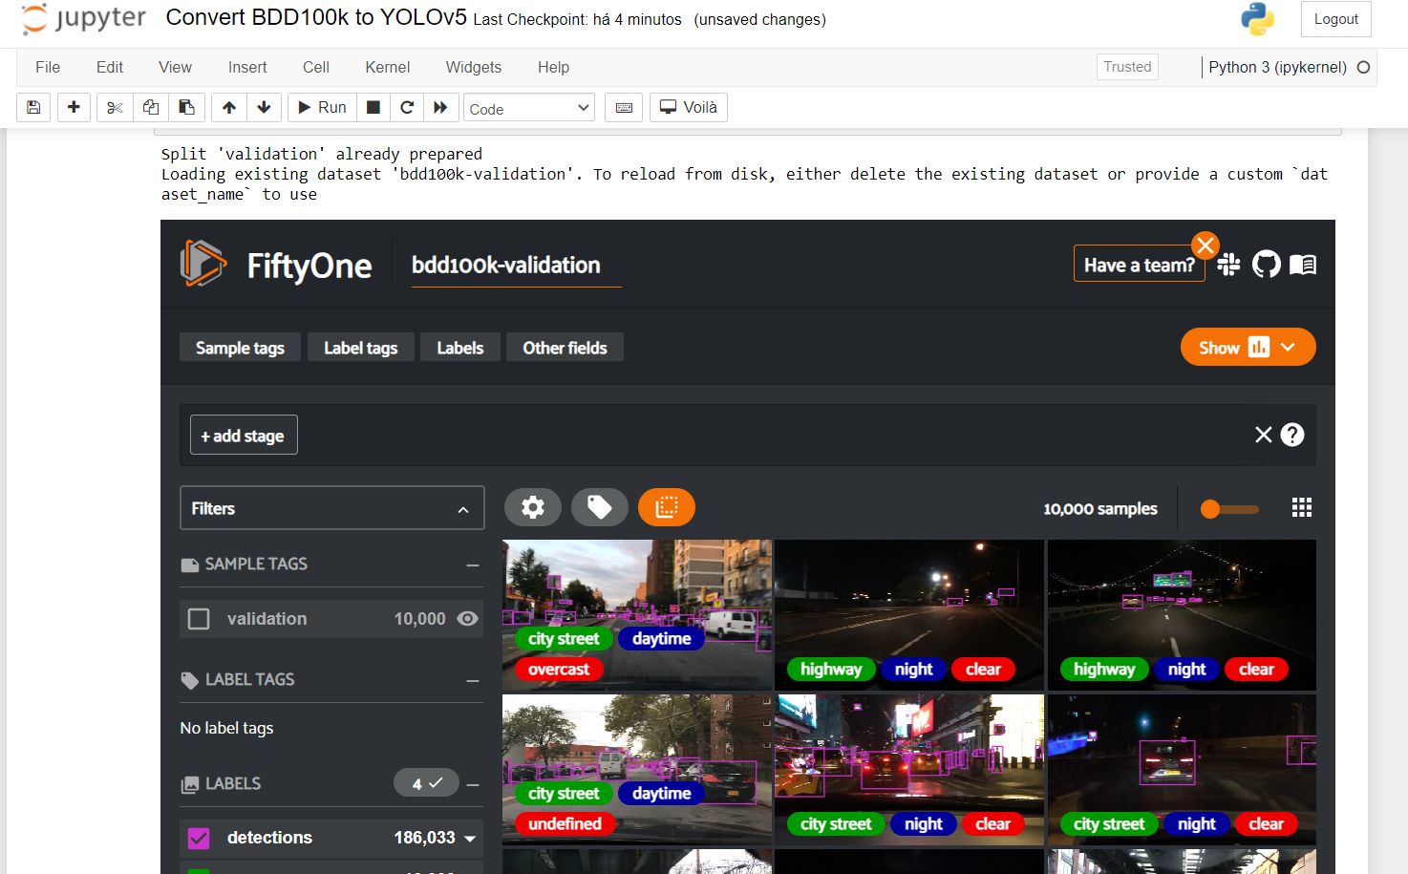Click the add stage button
The width and height of the screenshot is (1408, 874).
(244, 435)
